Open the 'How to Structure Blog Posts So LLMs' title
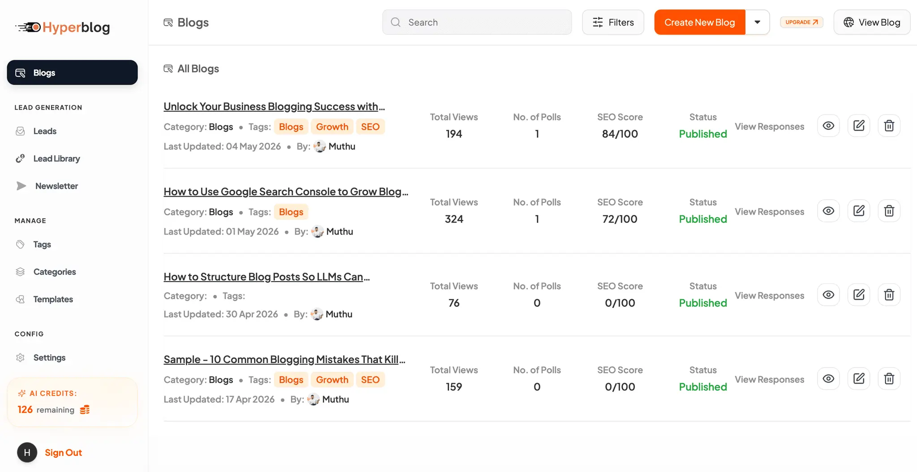This screenshot has width=917, height=472. (x=266, y=277)
